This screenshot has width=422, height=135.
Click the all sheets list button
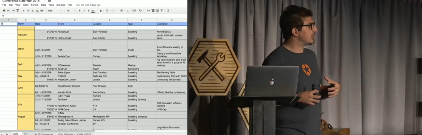point(7,134)
